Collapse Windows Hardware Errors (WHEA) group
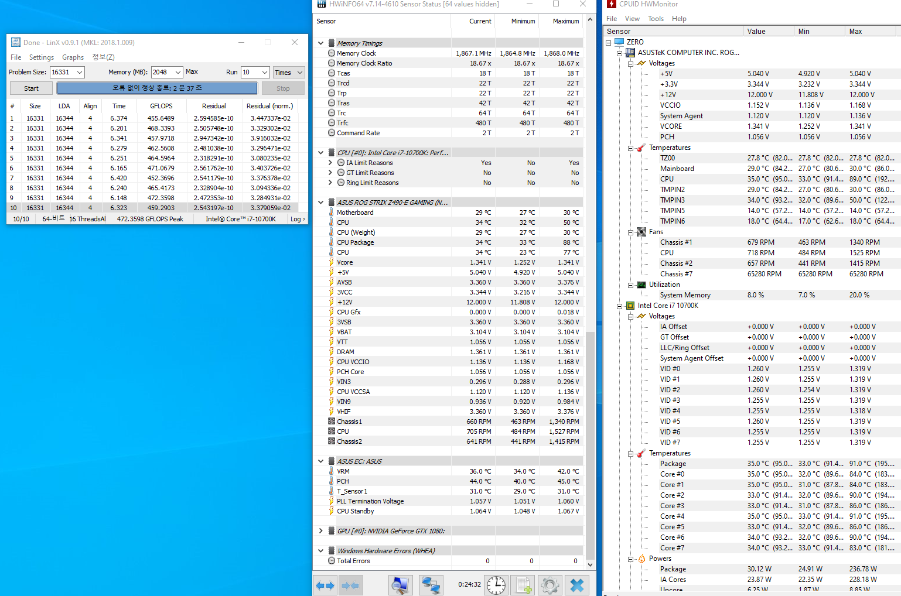The height and width of the screenshot is (596, 901). (320, 551)
